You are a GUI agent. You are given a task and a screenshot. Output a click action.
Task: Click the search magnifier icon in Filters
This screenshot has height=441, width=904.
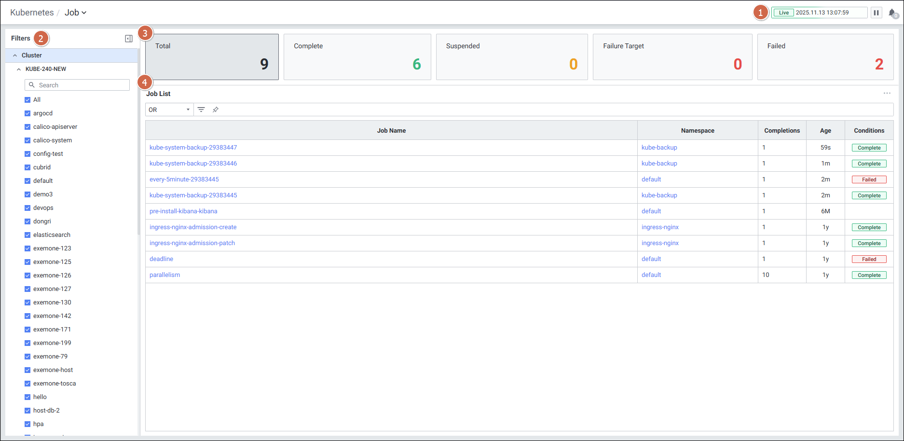[32, 85]
